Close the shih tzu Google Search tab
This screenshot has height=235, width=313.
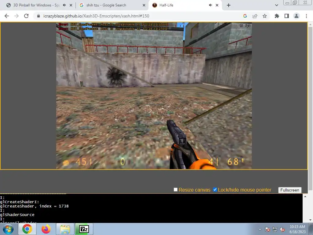144,5
